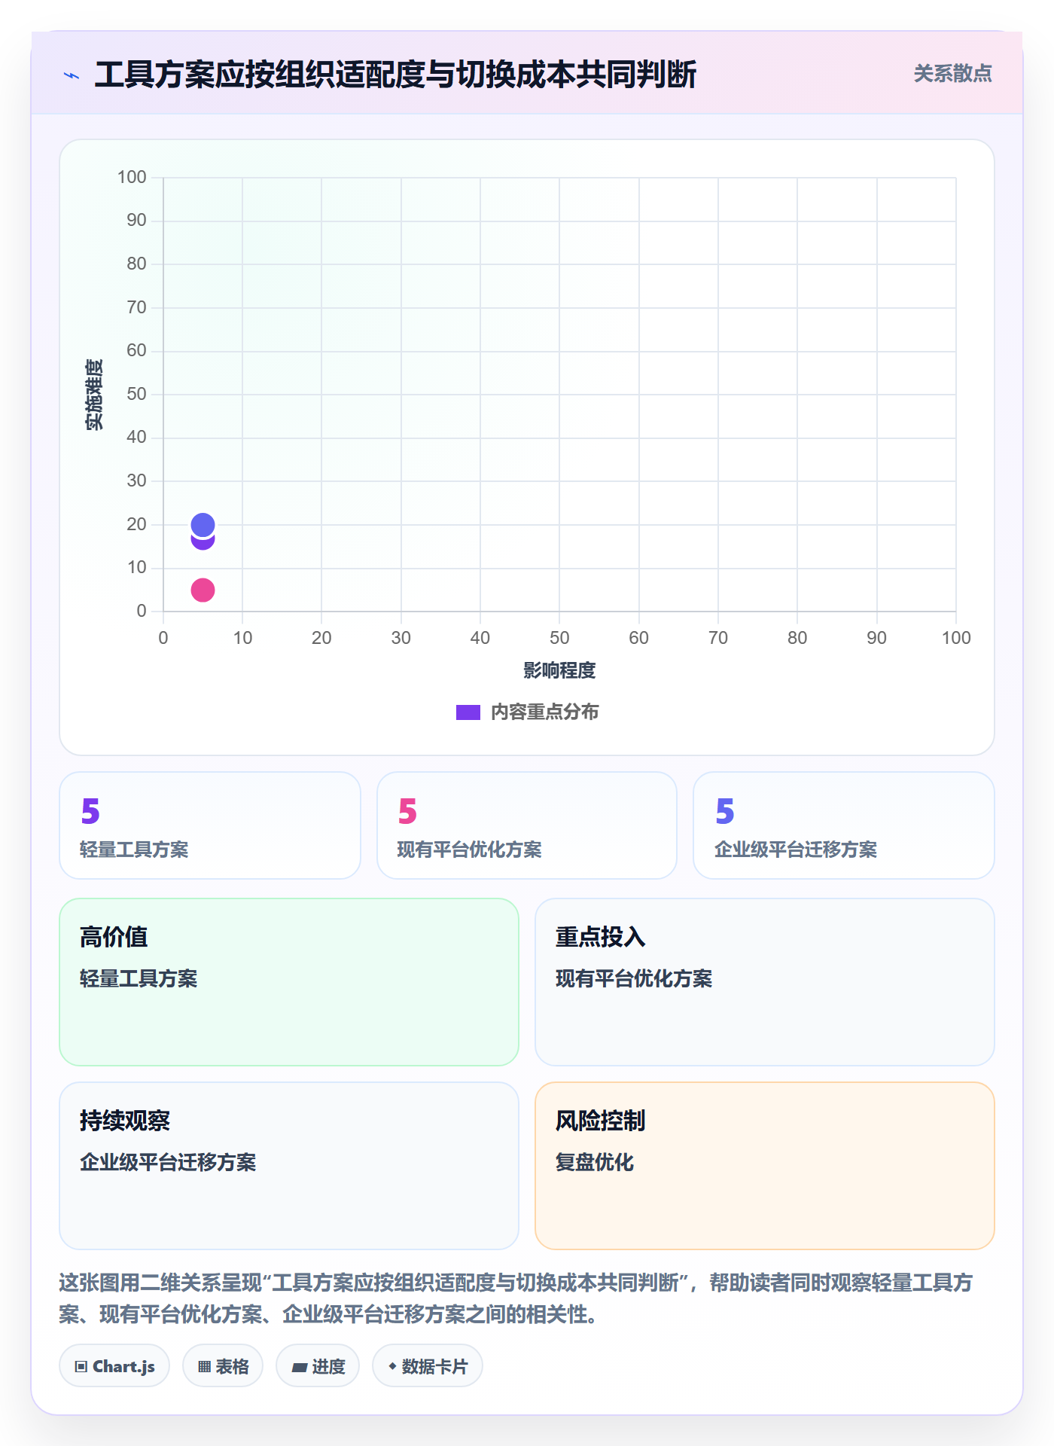Click the 持续观察 quadrant heading

[x=125, y=1121]
